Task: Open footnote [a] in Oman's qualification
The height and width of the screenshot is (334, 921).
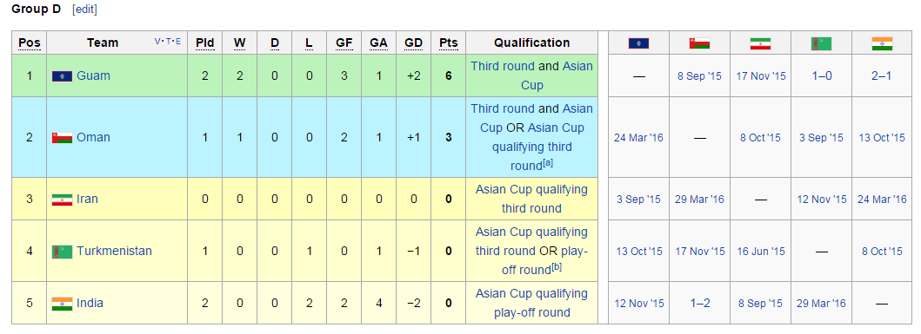Action: 548,163
